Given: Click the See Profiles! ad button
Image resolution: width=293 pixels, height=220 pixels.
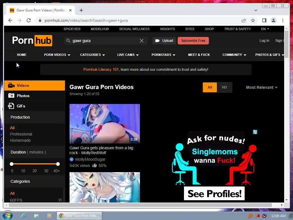Looking at the screenshot, I should tap(214, 193).
